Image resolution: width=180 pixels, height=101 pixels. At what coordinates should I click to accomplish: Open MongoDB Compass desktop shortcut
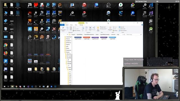pos(121,6)
